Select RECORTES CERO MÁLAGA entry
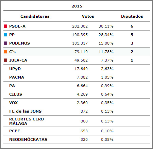 click(27, 121)
